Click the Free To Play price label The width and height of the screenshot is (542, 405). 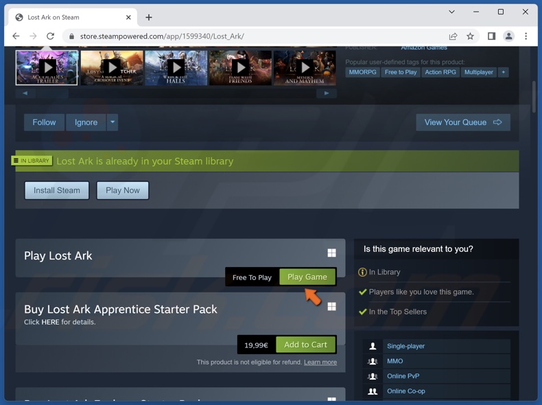[x=252, y=278]
